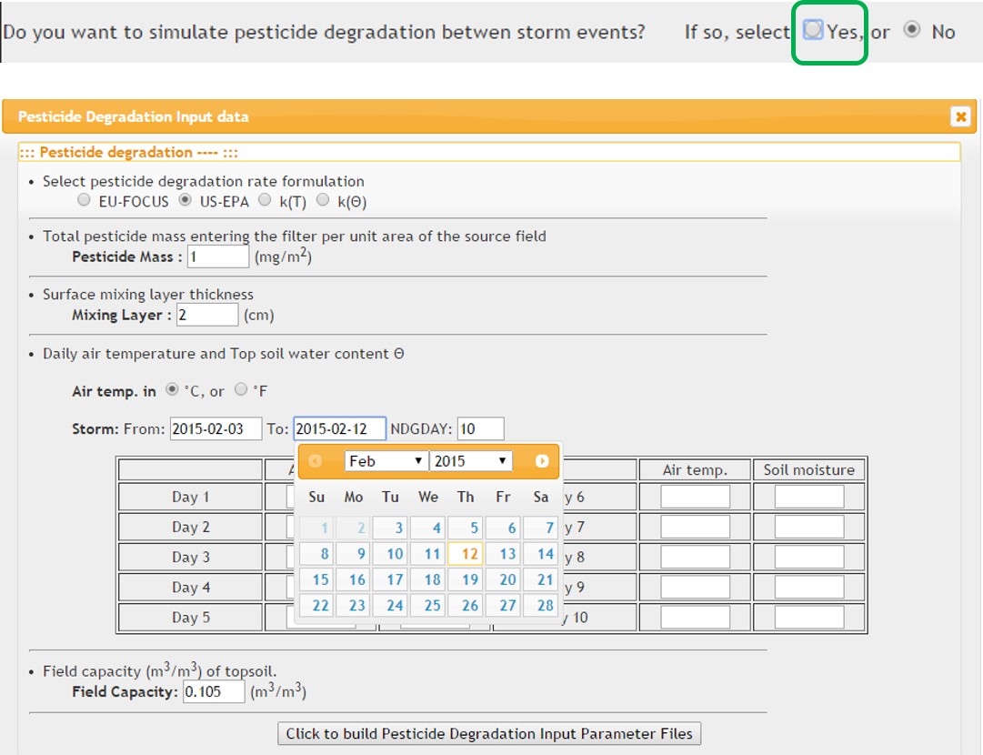The image size is (983, 755).
Task: Click Day 6 Air temp. input
Action: (696, 497)
